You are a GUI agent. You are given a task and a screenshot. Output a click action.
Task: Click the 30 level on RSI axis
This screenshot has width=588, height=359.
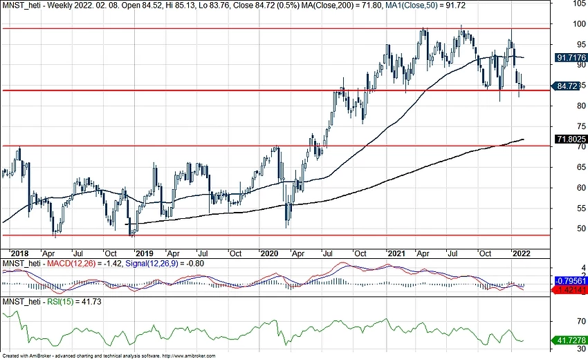582,349
